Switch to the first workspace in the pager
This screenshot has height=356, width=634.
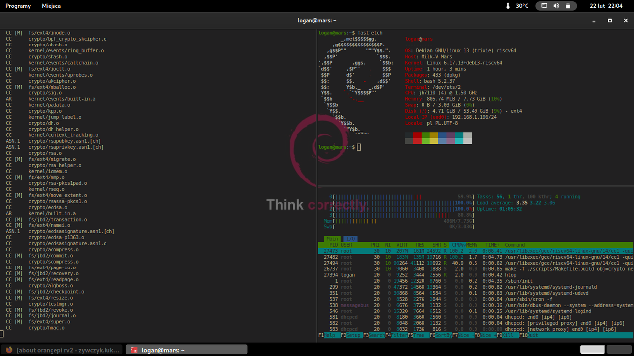(x=592, y=350)
